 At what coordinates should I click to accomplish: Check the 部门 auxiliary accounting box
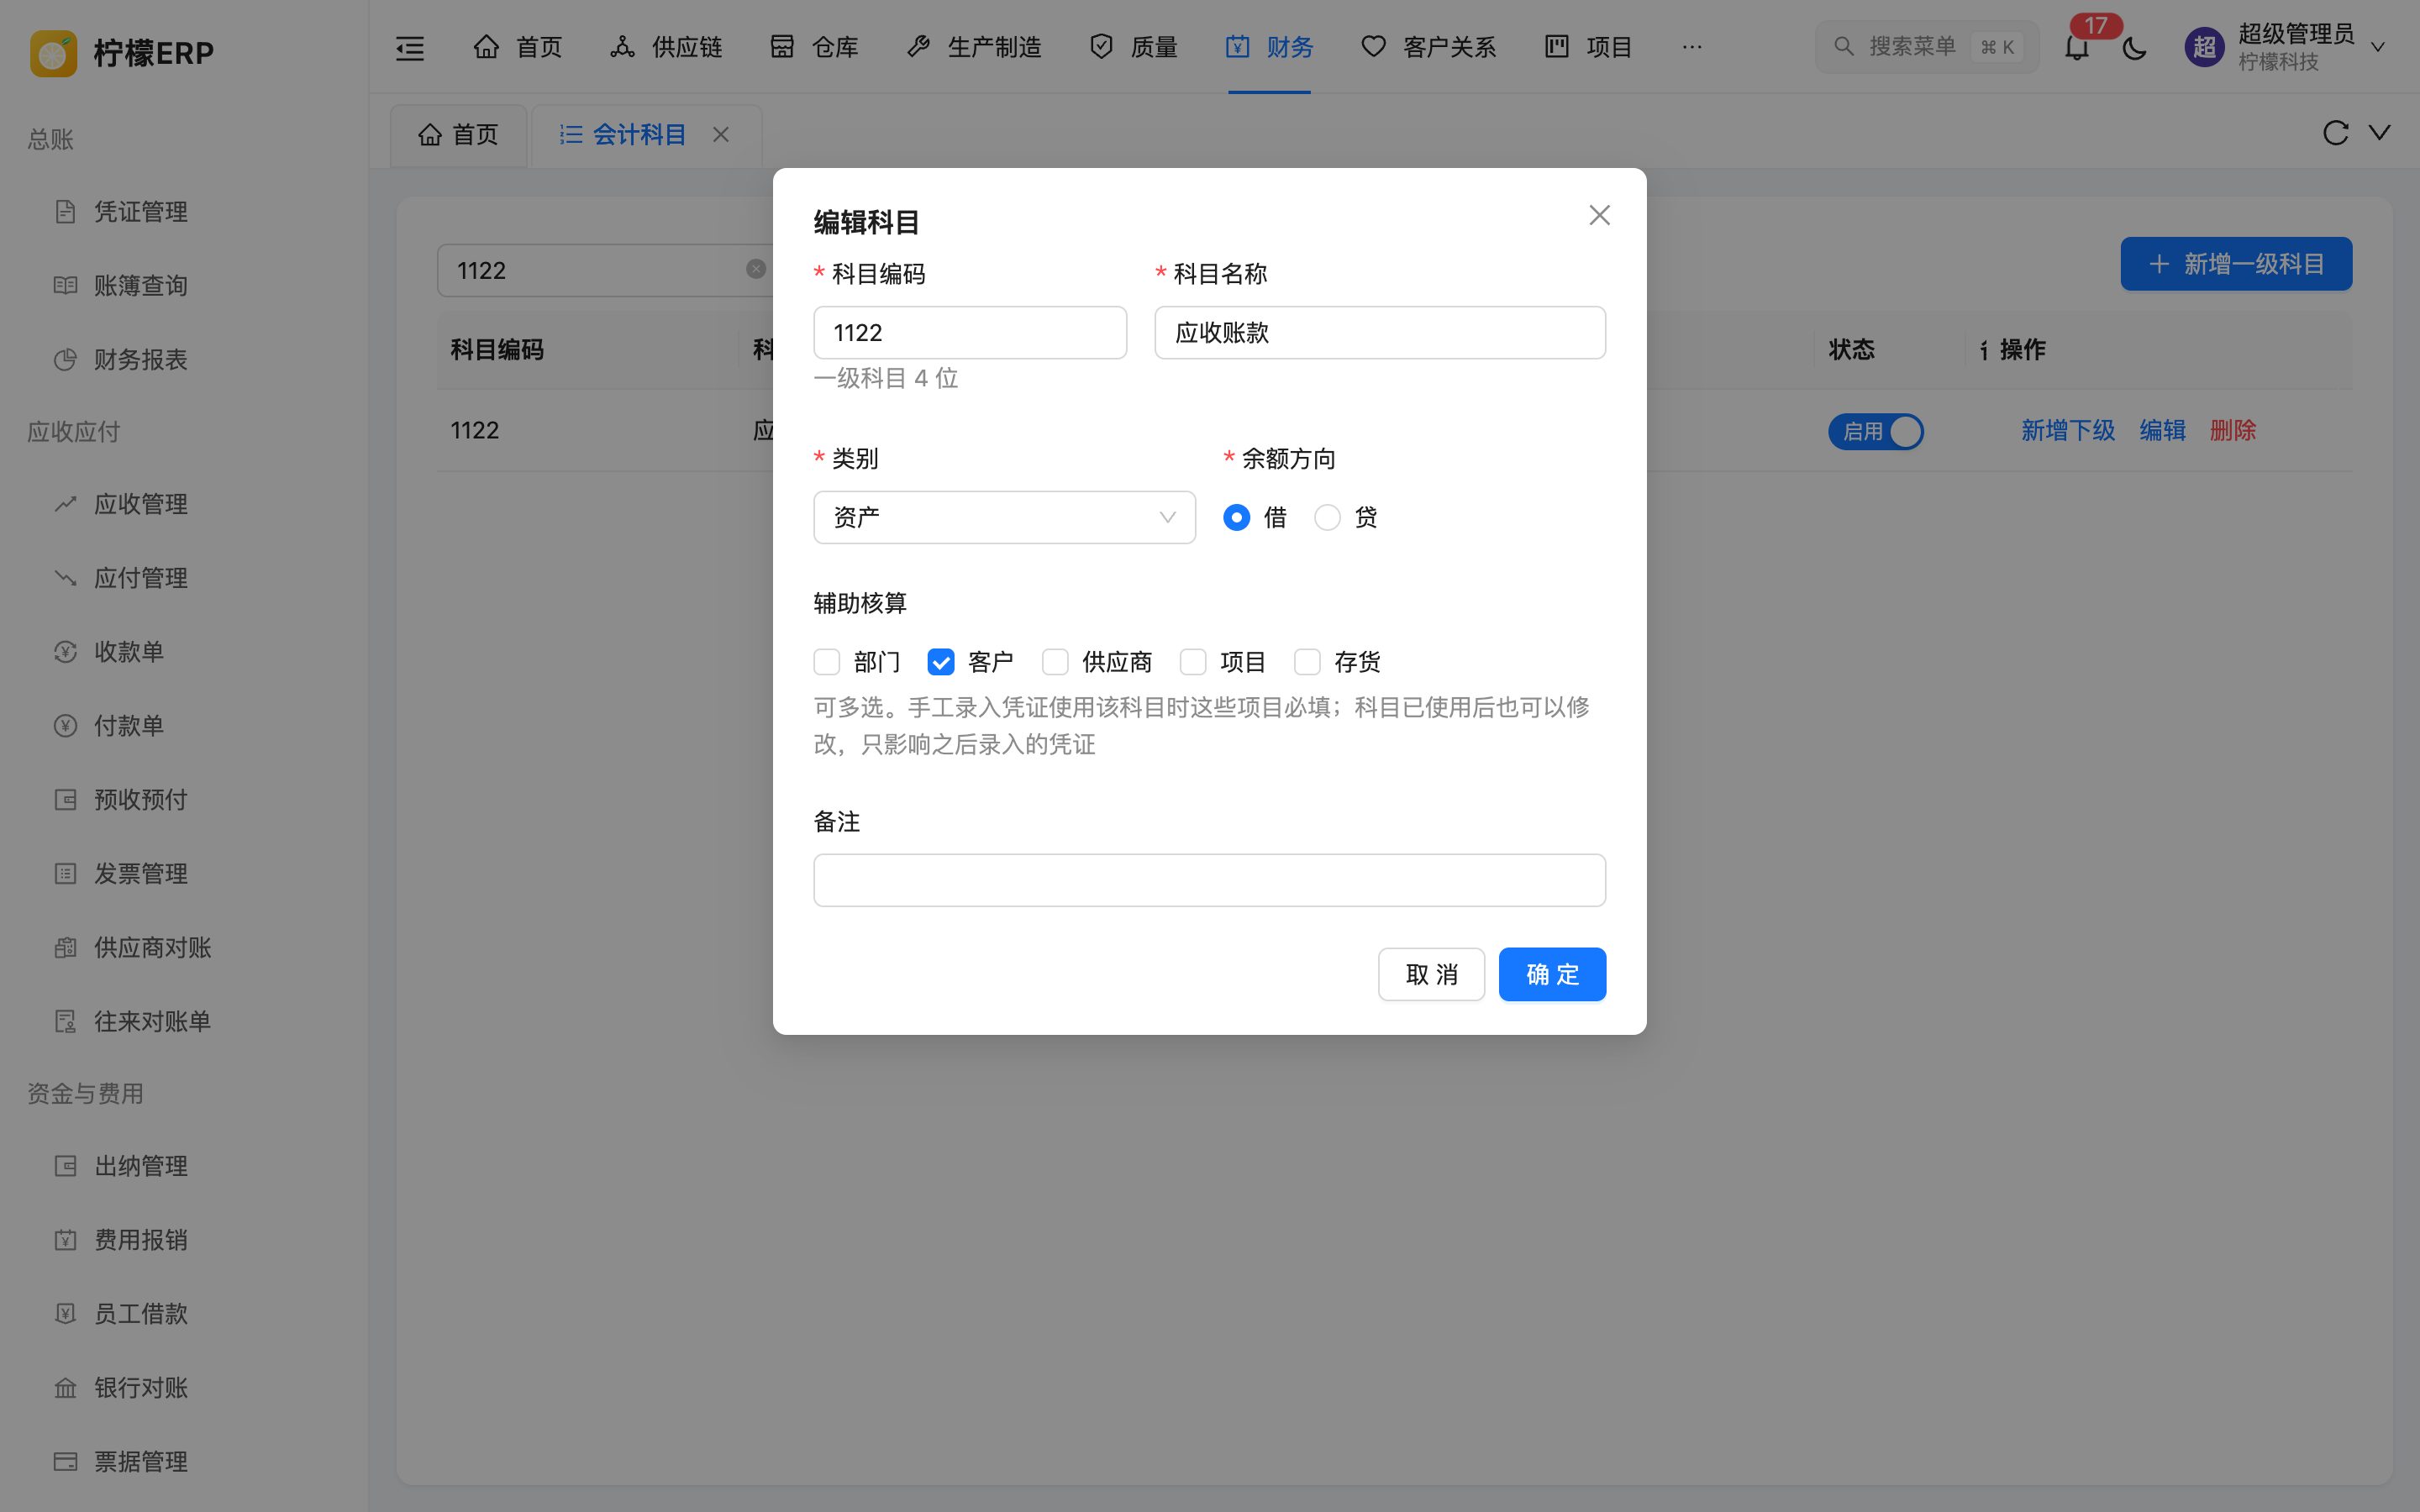pyautogui.click(x=827, y=662)
